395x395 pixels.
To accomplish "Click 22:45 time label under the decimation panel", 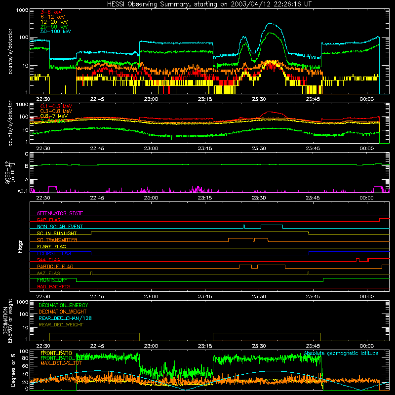I will (x=97, y=346).
